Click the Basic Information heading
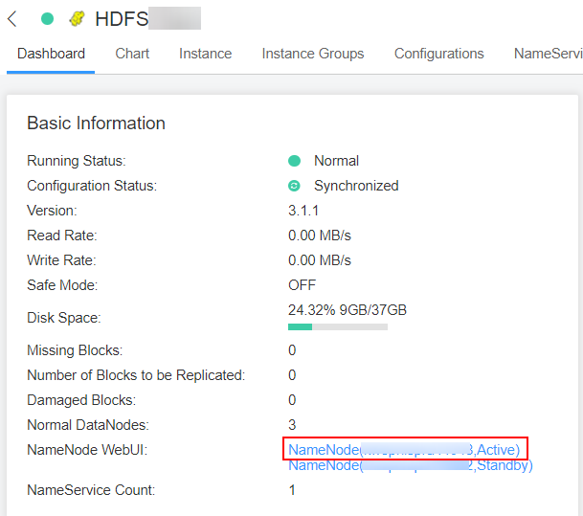This screenshot has width=583, height=516. click(x=96, y=123)
